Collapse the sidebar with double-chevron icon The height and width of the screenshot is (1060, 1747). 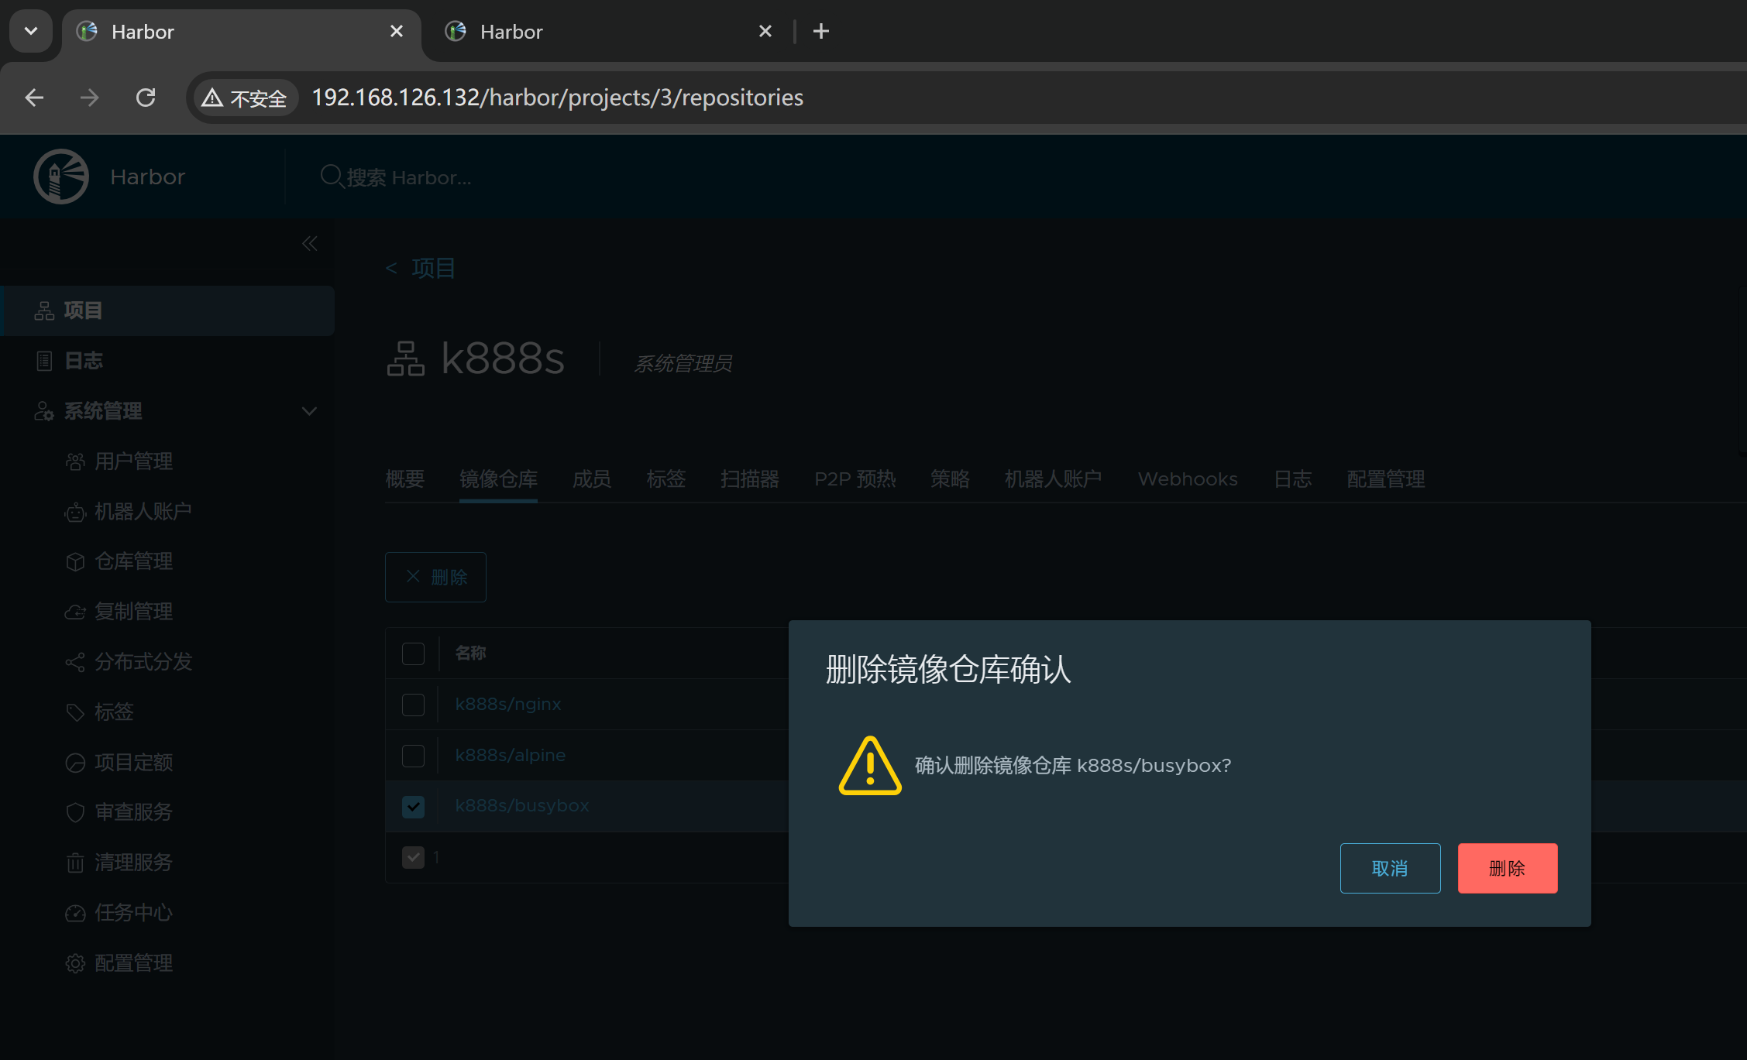pos(310,244)
